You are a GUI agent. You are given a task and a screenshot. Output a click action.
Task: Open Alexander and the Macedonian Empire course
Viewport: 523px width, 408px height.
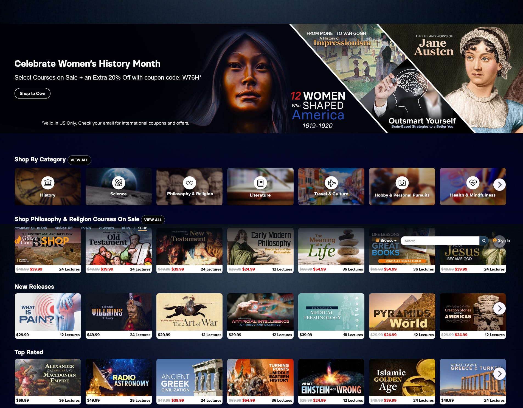click(48, 381)
